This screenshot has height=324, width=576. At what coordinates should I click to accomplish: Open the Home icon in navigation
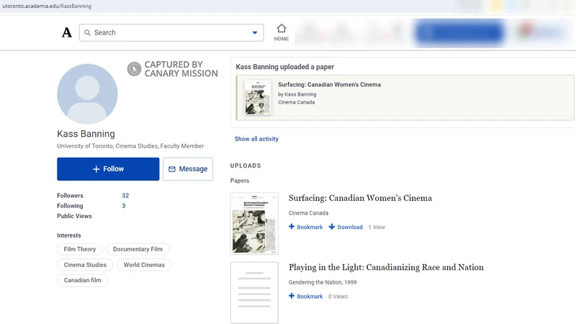(x=282, y=32)
